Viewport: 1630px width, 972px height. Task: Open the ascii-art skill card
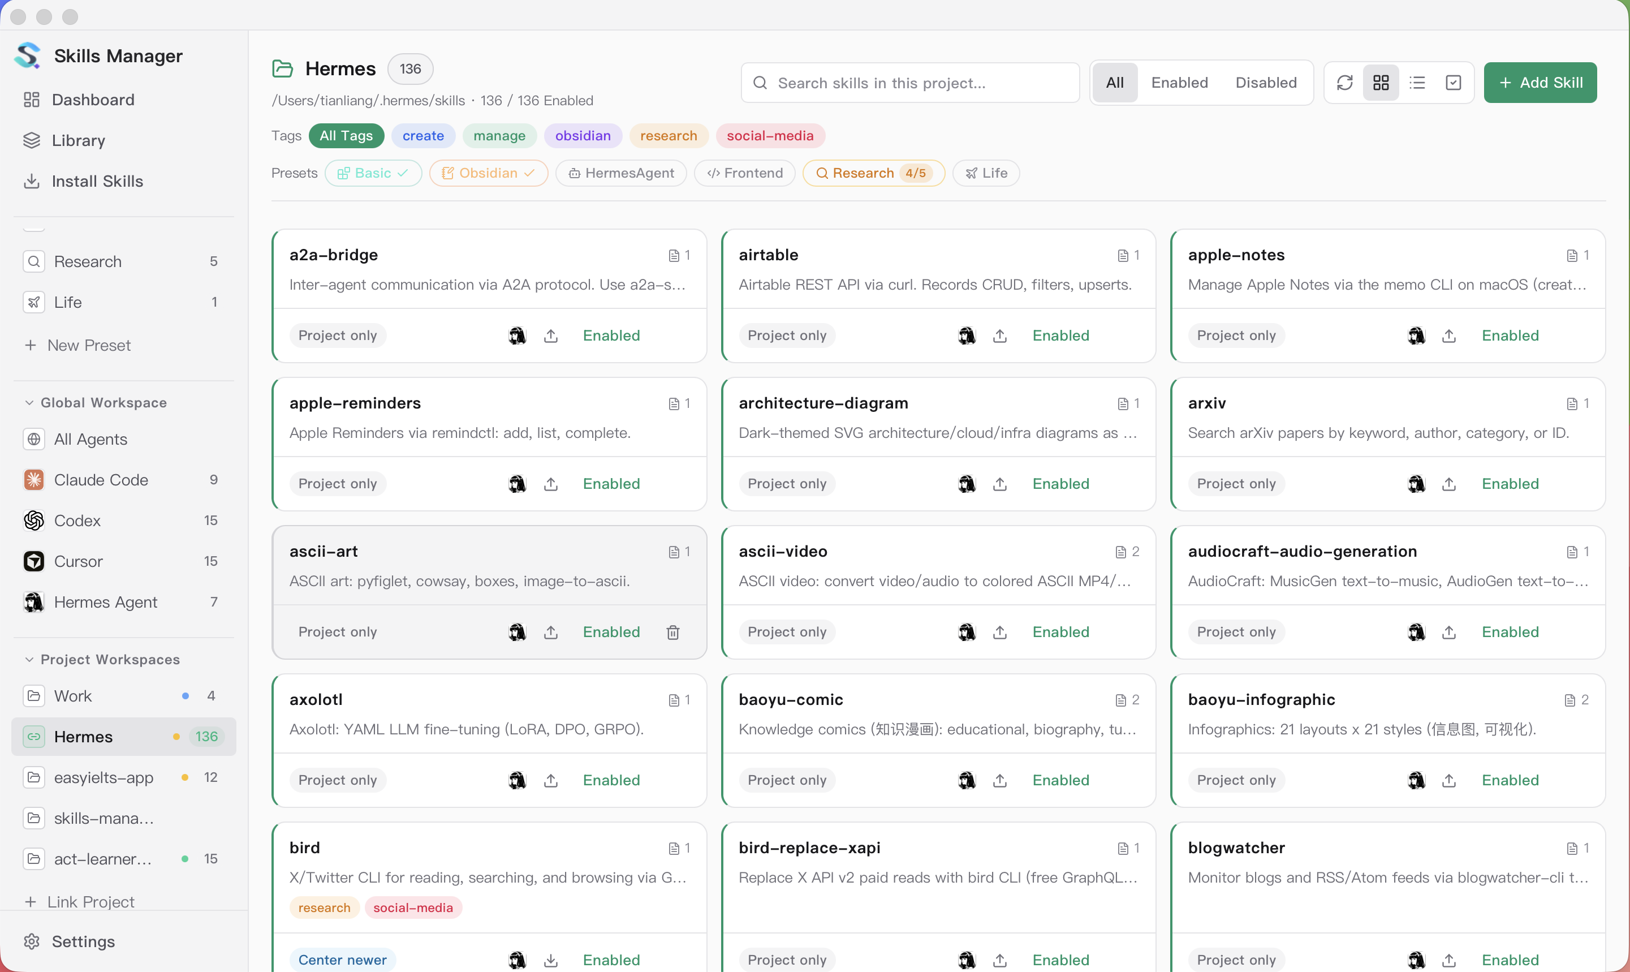pyautogui.click(x=489, y=592)
